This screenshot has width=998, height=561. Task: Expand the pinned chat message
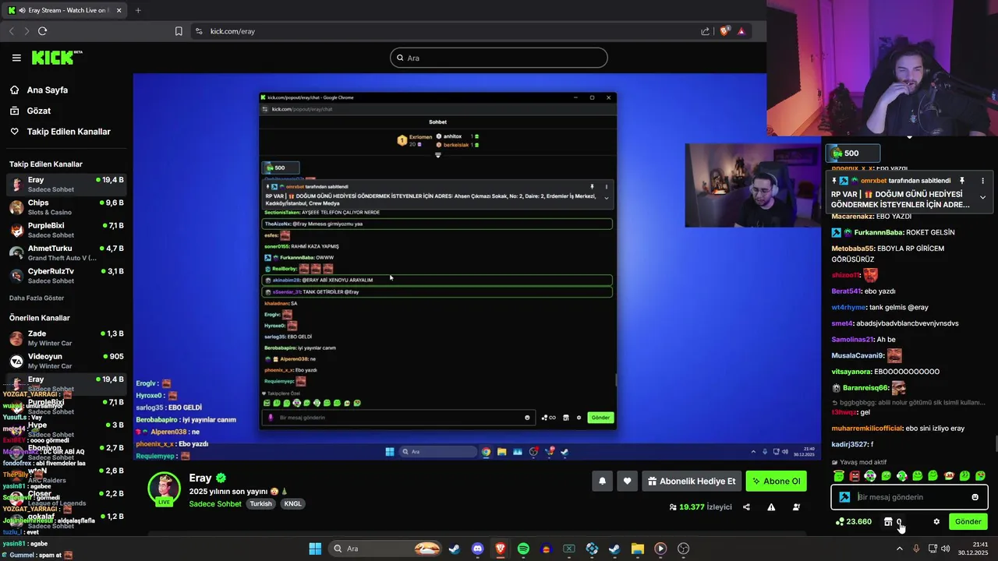pos(982,197)
